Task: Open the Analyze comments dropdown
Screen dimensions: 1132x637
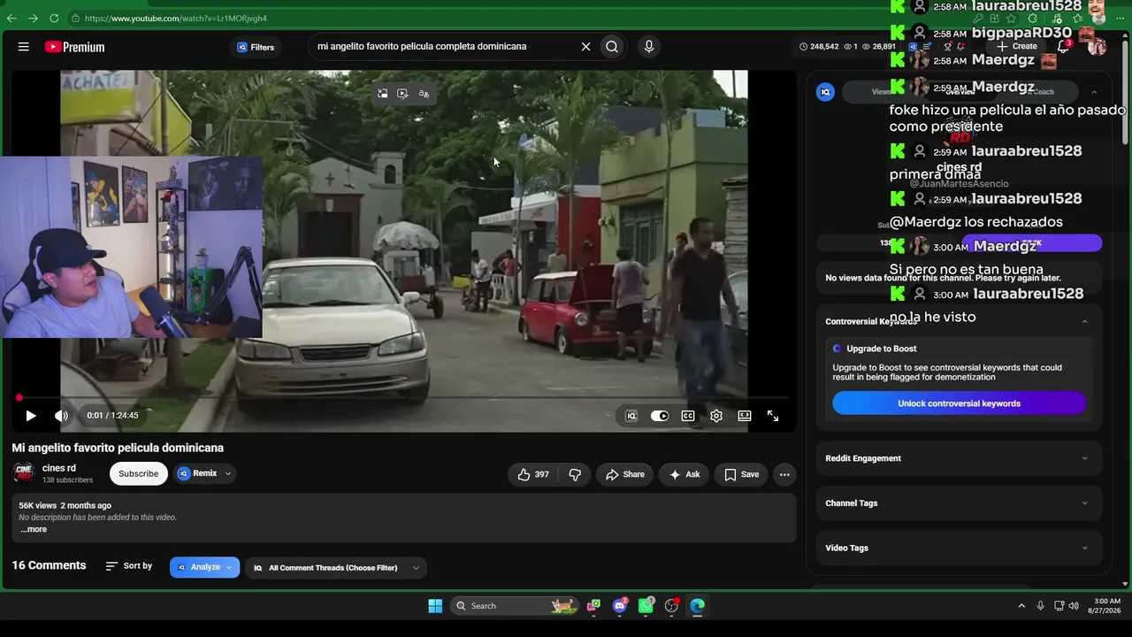Action: click(204, 567)
